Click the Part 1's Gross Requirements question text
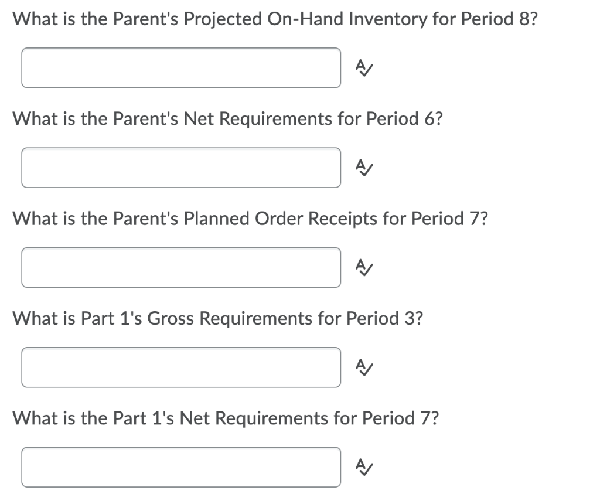This screenshot has height=504, width=600. coord(217,318)
